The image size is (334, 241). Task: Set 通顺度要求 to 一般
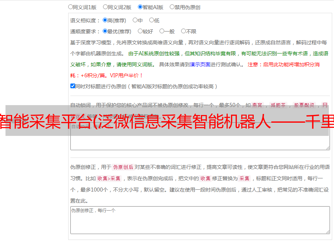tap(162, 31)
